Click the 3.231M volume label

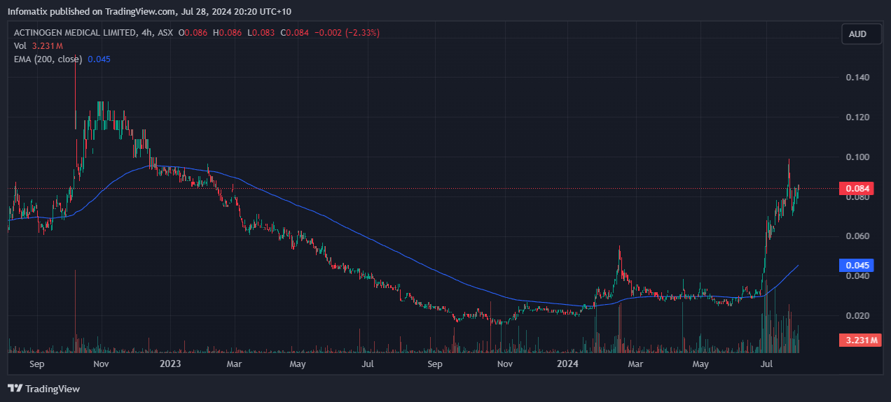861,340
